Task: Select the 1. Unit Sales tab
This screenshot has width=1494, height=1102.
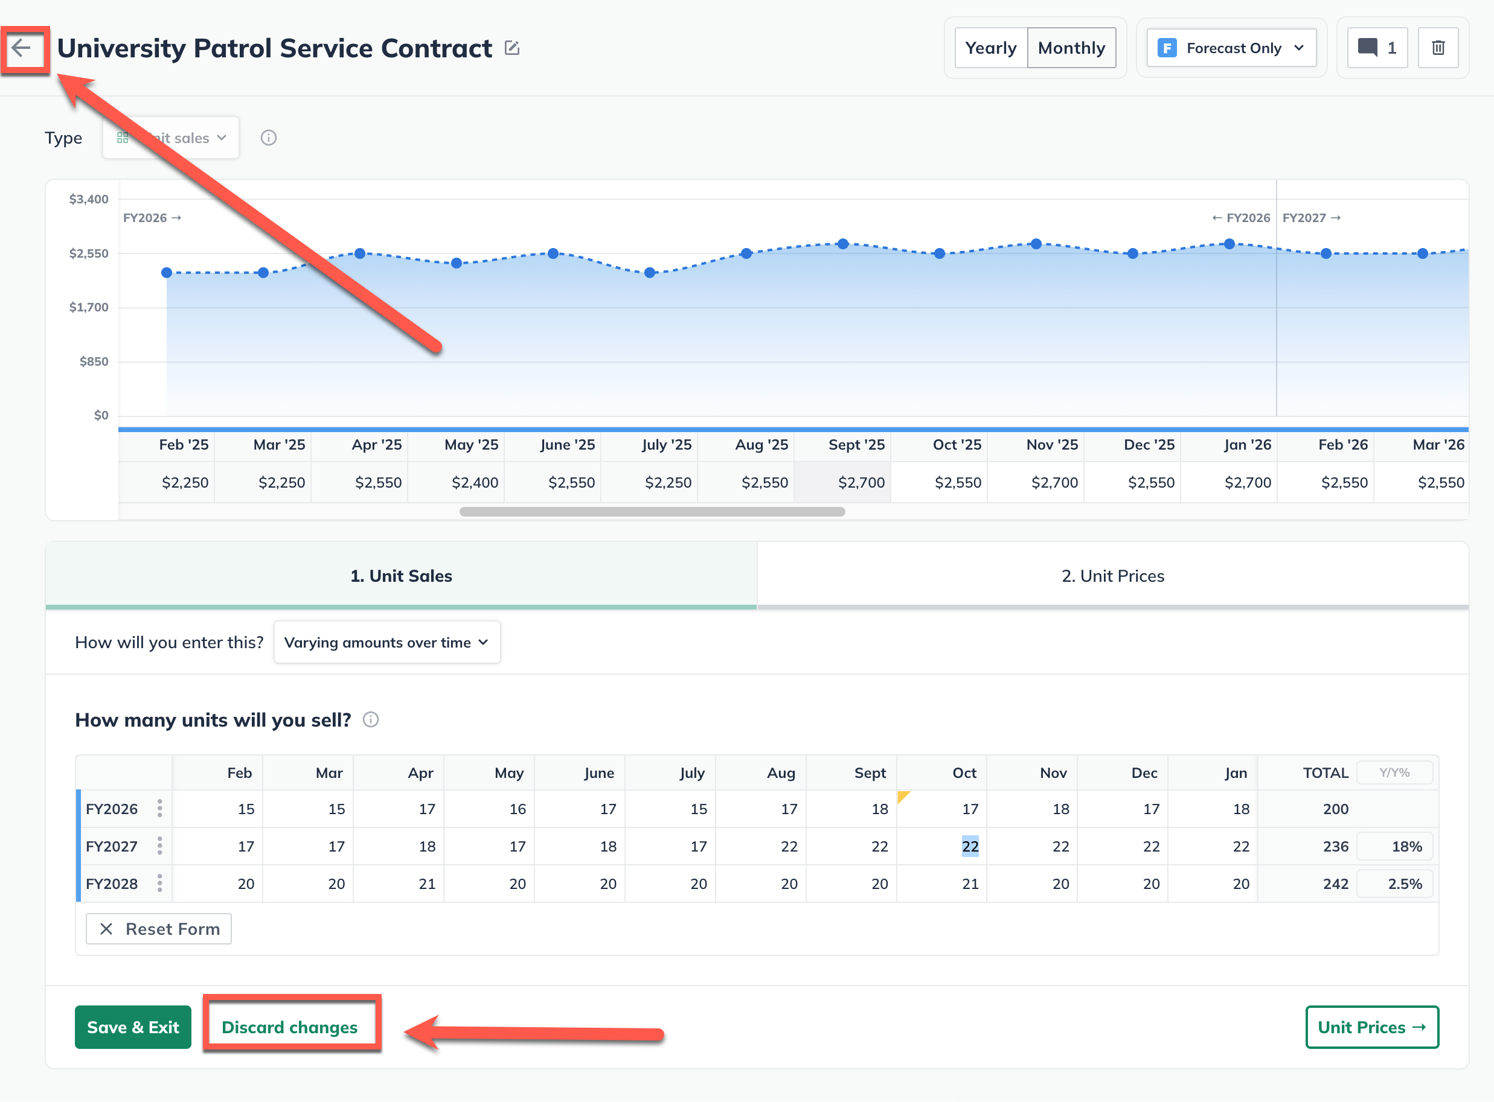Action: click(x=401, y=576)
